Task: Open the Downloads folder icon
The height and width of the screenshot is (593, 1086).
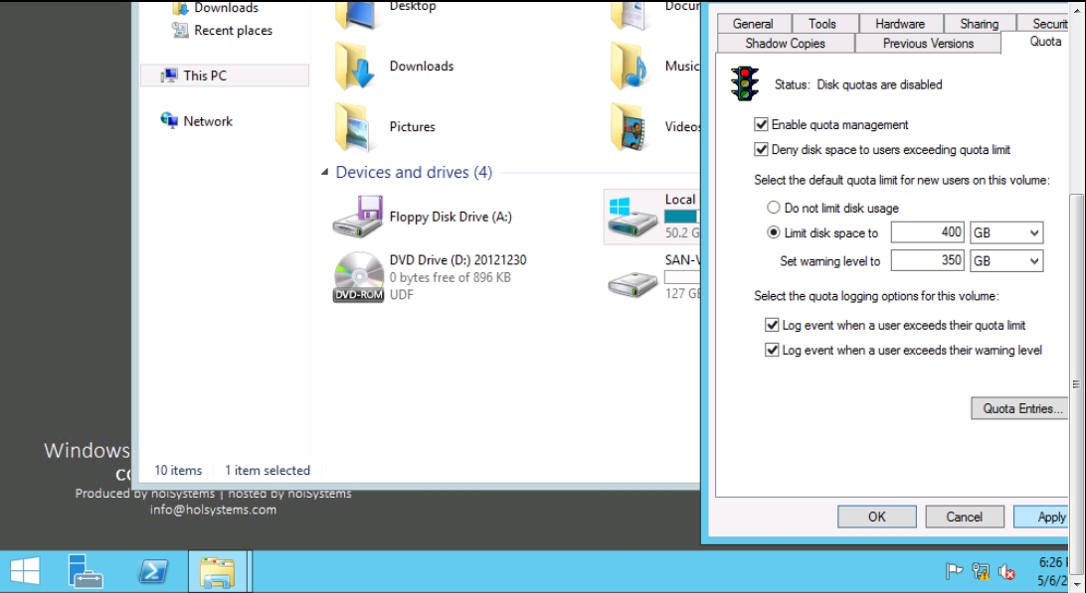Action: (x=356, y=67)
